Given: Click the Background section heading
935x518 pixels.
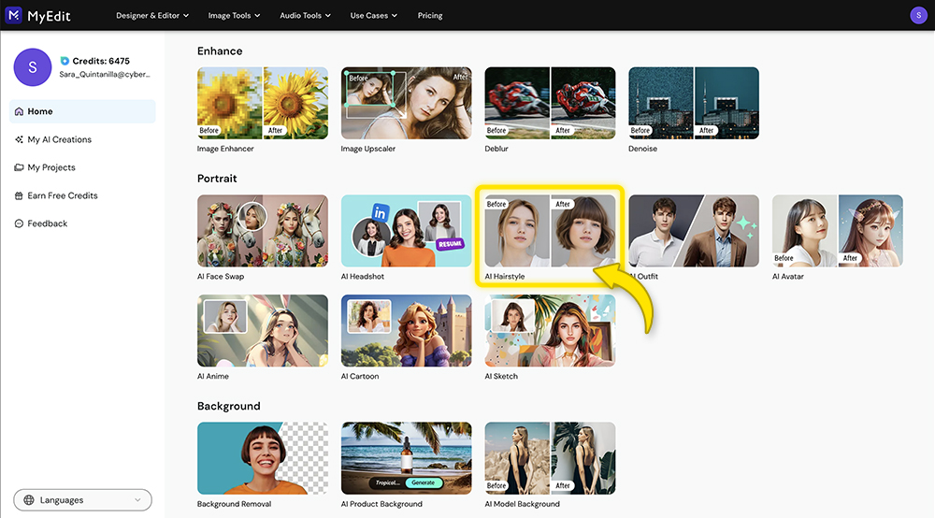Looking at the screenshot, I should 229,407.
